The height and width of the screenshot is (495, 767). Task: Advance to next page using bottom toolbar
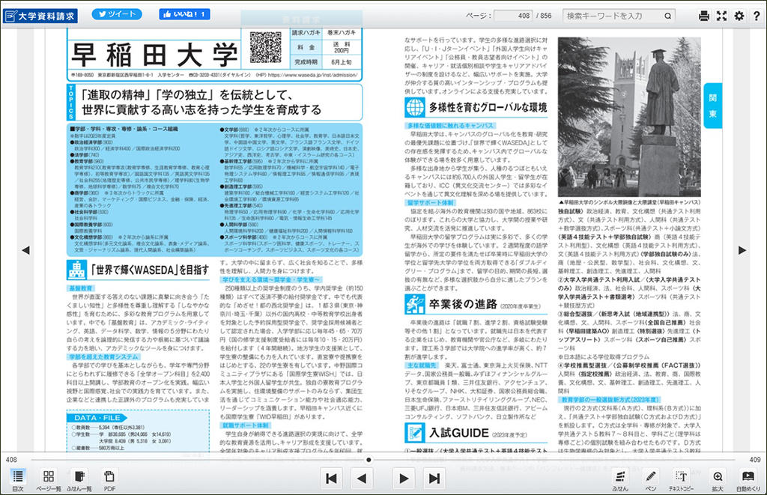coord(404,479)
